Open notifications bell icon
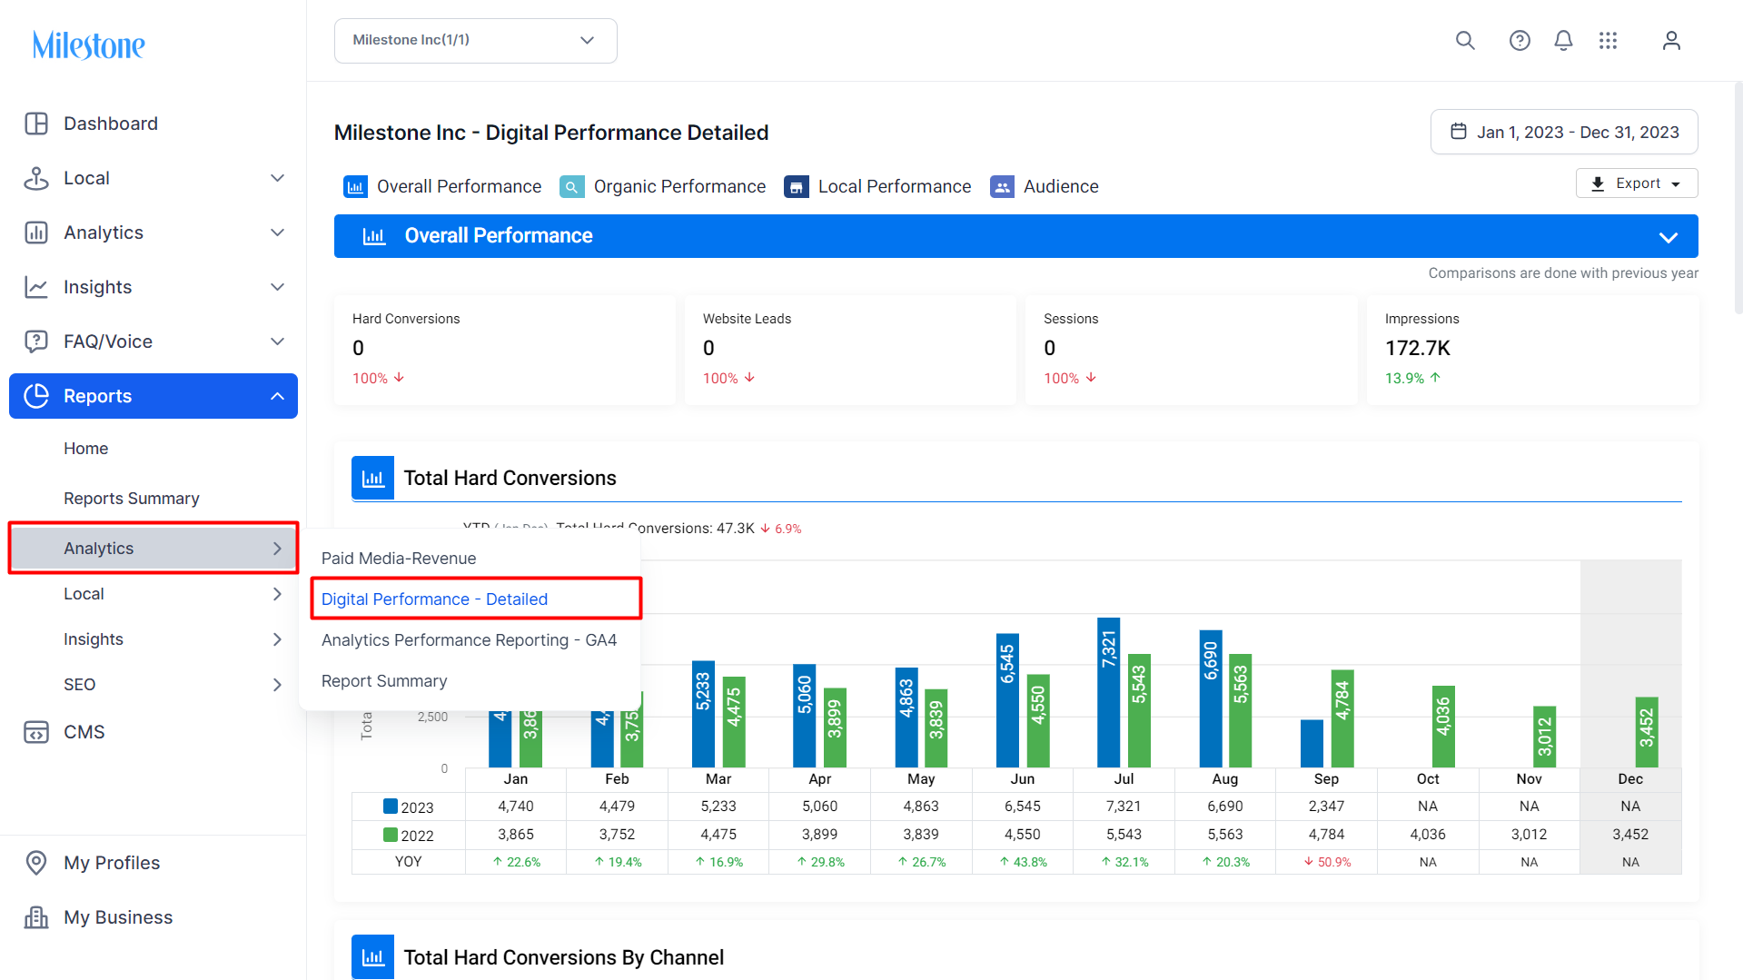 1563,41
